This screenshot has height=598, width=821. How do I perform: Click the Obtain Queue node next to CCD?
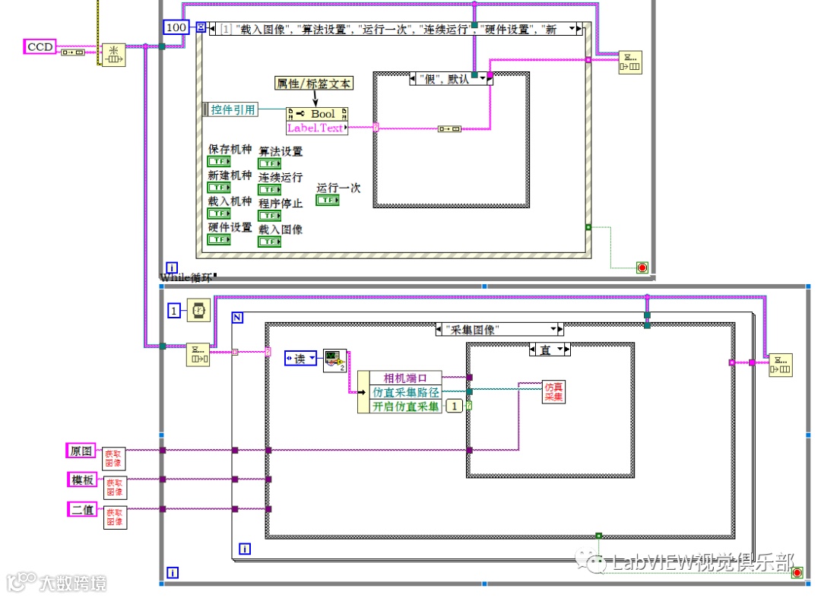coord(113,55)
